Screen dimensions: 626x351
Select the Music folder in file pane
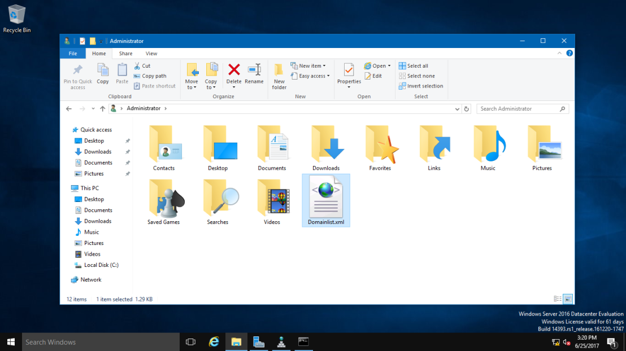pyautogui.click(x=488, y=148)
